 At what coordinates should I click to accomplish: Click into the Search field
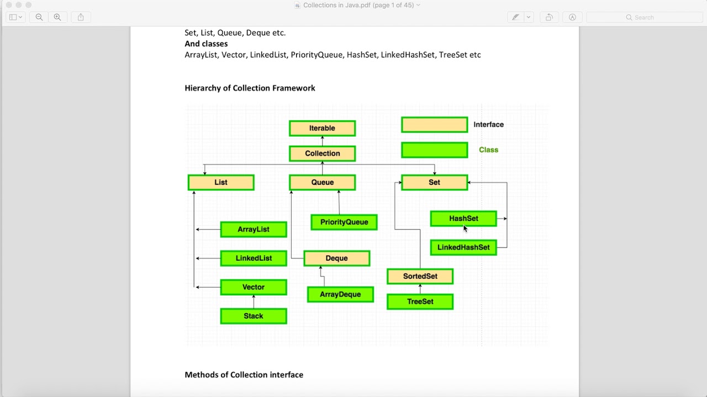(x=643, y=17)
